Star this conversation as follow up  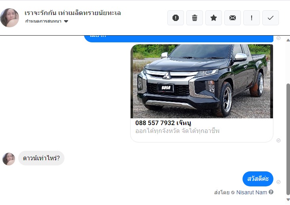[214, 18]
